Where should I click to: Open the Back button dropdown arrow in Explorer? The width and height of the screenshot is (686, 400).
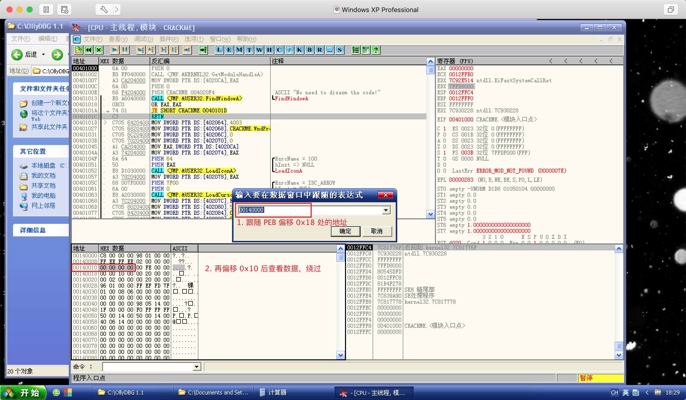43,55
